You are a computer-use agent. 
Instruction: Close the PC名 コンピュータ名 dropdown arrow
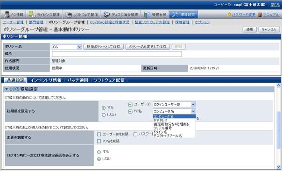pos(193,111)
